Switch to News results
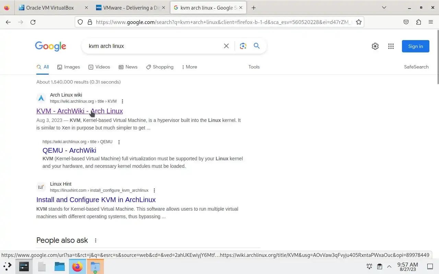 point(128,67)
